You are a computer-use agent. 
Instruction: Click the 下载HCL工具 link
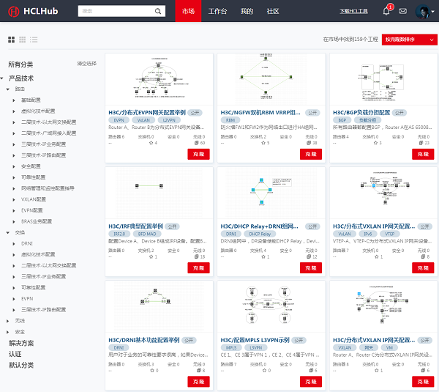pos(354,11)
